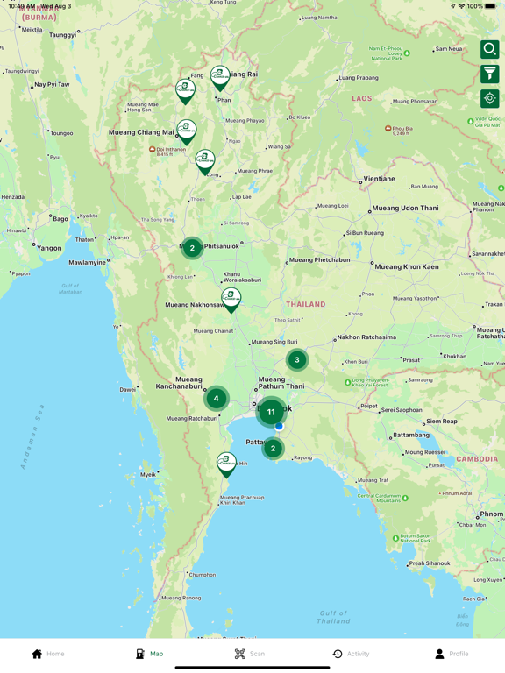The image size is (505, 673).
Task: Tap the THAILAND country label
Action: coord(306,304)
